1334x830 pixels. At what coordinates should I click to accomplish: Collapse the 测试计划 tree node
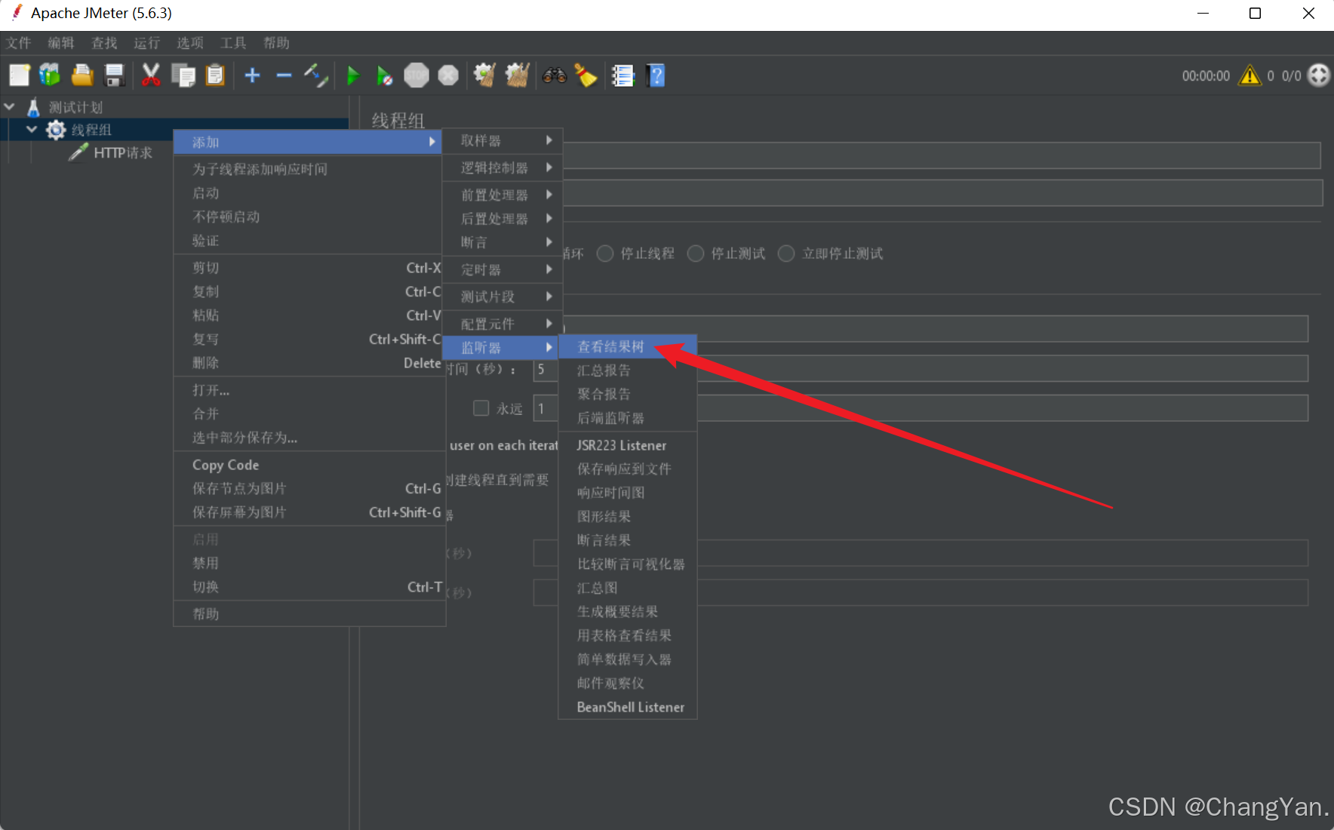tap(10, 107)
